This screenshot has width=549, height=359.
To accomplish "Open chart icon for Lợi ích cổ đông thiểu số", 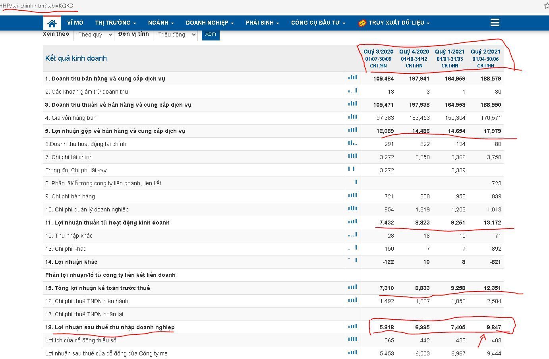I will pyautogui.click(x=352, y=340).
